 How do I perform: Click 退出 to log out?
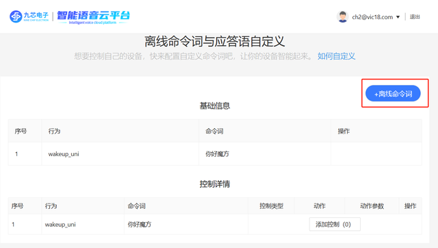[415, 16]
